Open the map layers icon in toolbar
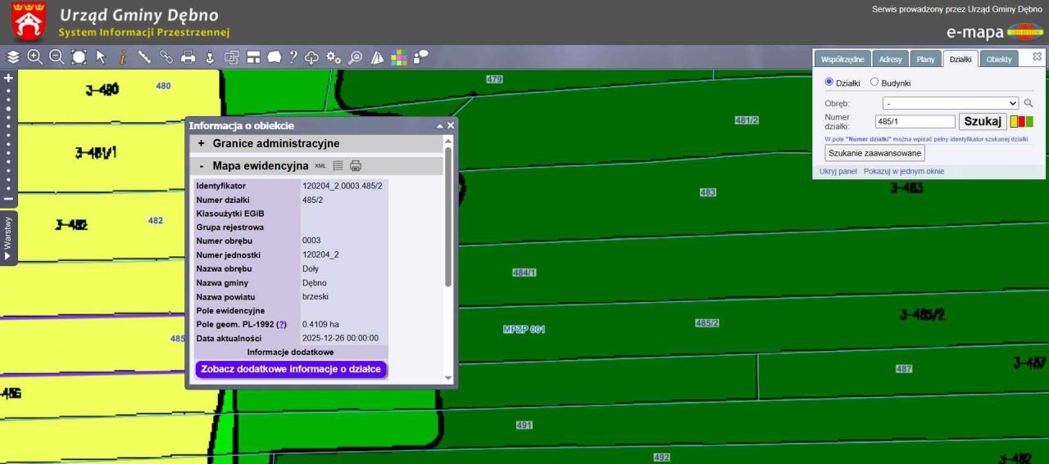This screenshot has height=464, width=1049. [x=12, y=56]
